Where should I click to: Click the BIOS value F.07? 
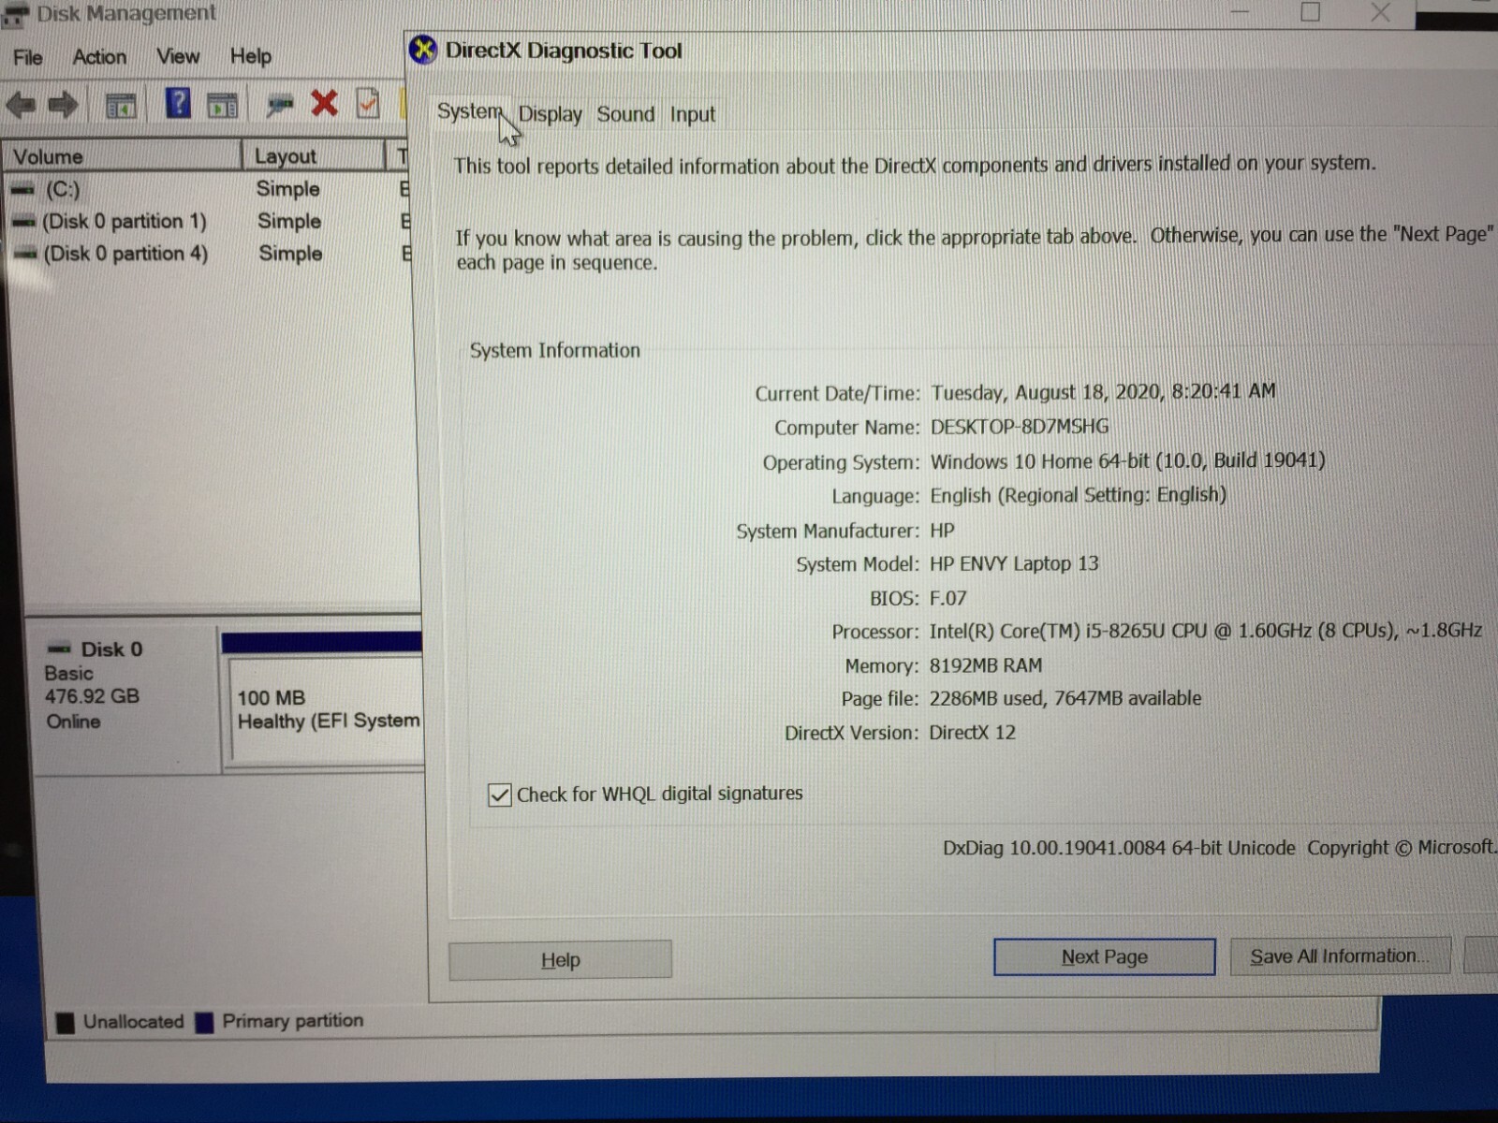point(947,598)
